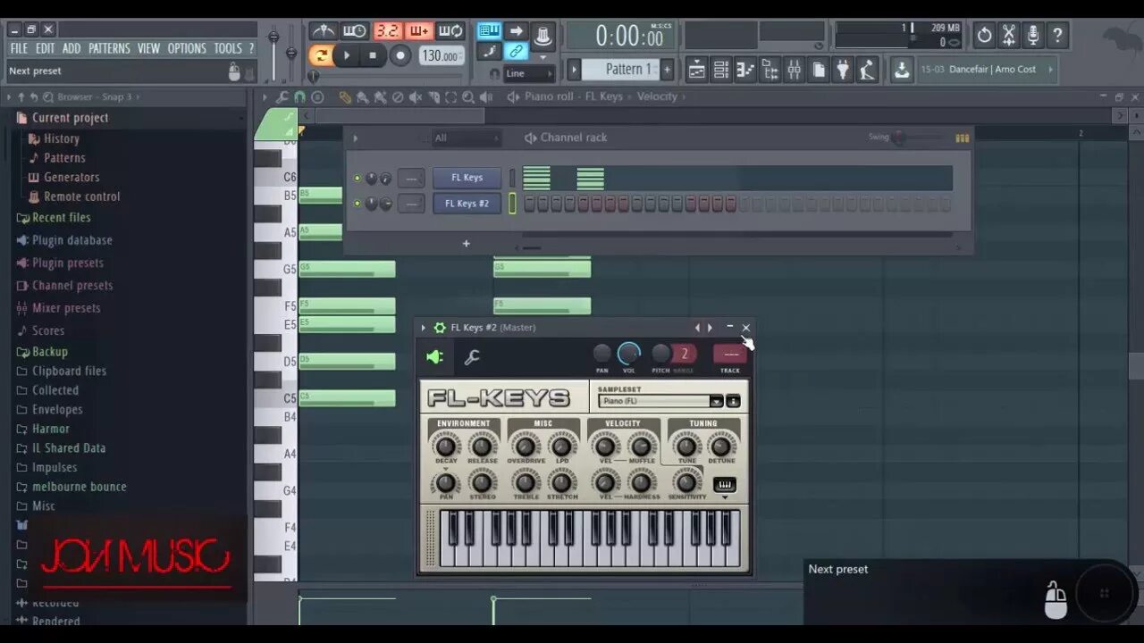
Task: Toggle the typing keyboard to piano icon
Action: click(x=489, y=31)
